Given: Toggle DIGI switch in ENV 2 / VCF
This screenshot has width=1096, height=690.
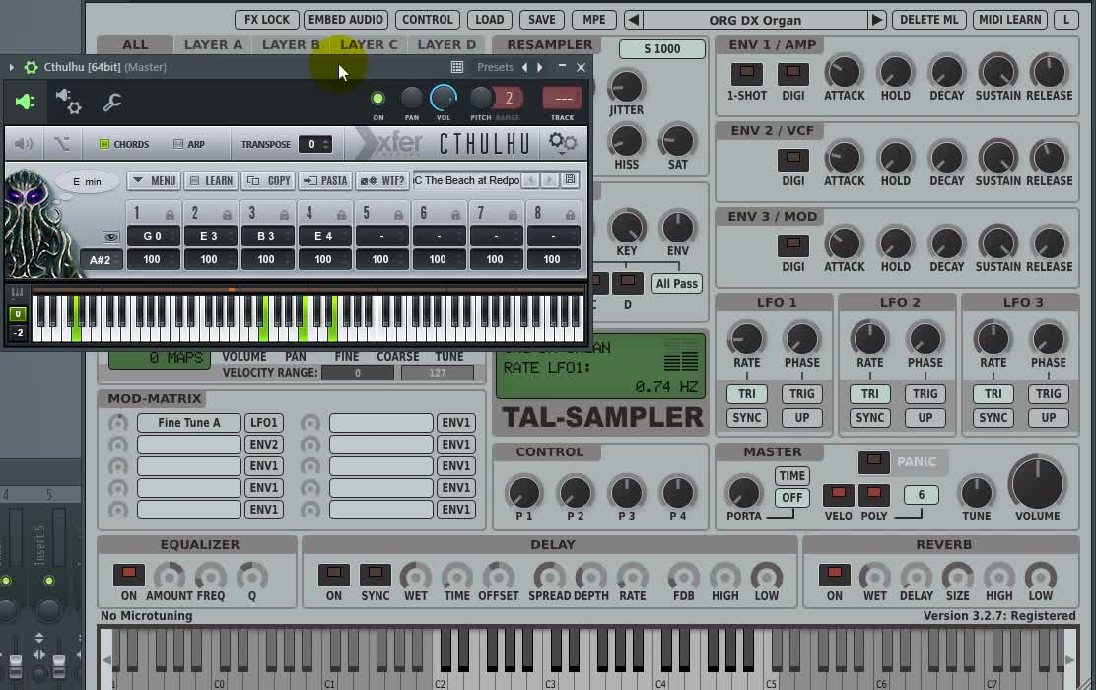Looking at the screenshot, I should [792, 160].
